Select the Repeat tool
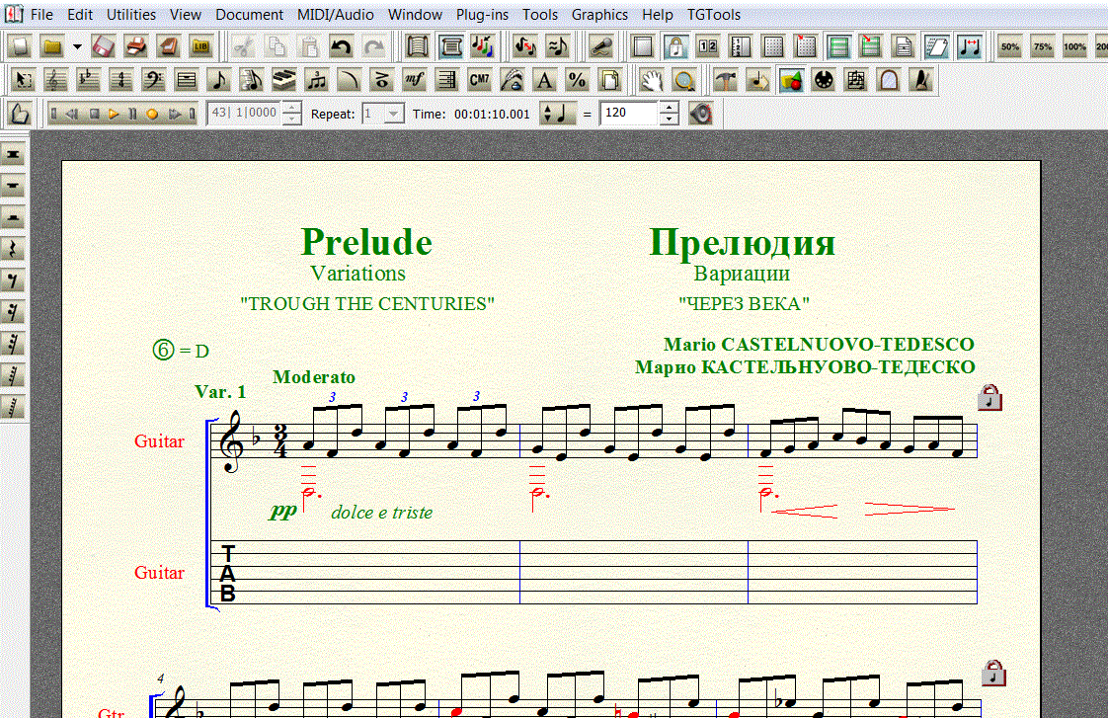 coord(446,80)
